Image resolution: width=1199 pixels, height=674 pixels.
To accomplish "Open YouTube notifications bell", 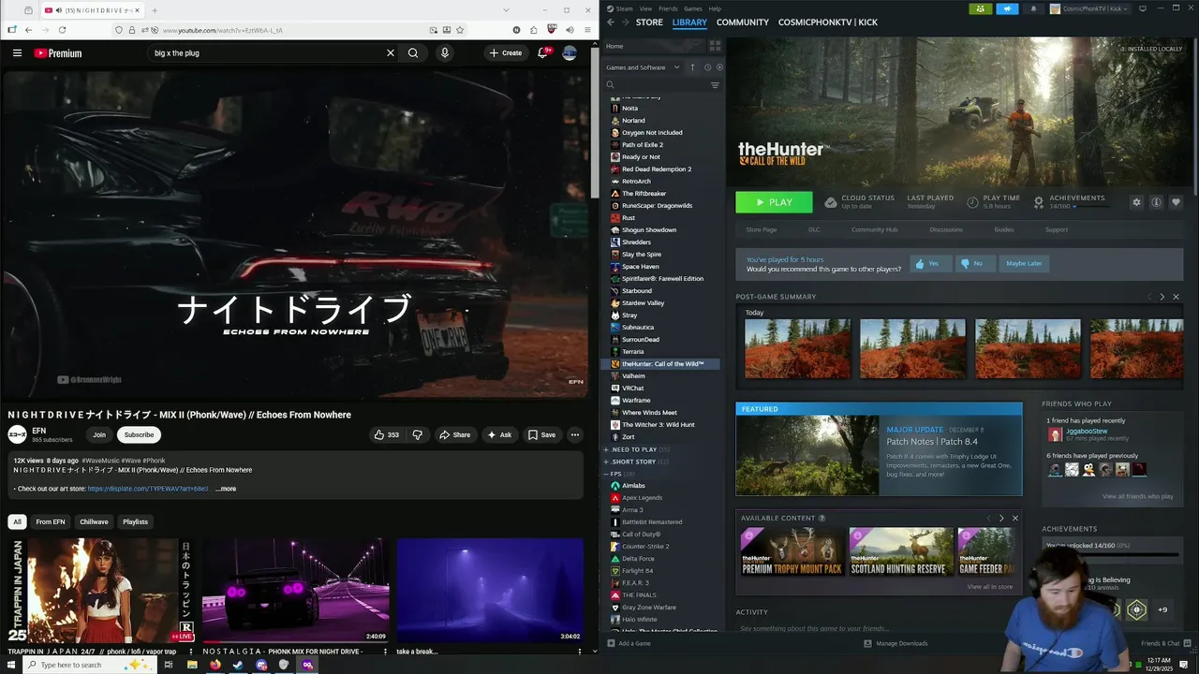I will click(x=542, y=53).
